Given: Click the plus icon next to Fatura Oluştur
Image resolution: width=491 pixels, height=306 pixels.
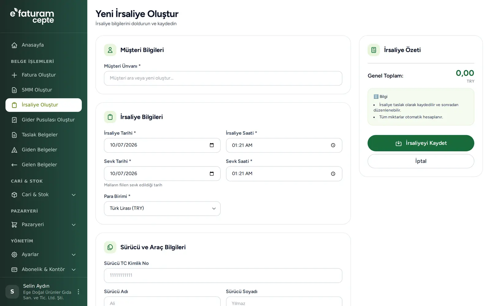Looking at the screenshot, I should tap(14, 75).
